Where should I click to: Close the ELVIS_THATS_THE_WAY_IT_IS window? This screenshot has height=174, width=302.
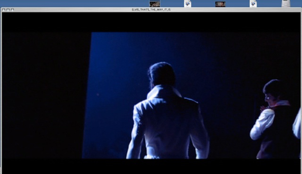(4, 9)
